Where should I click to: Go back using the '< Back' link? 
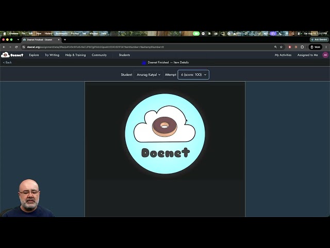(x=7, y=63)
